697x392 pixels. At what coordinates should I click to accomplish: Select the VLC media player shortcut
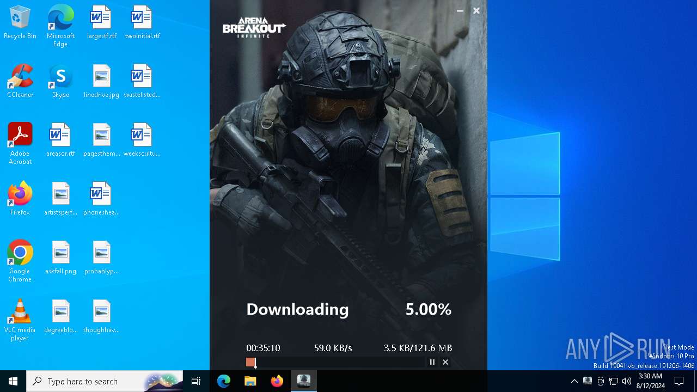(20, 320)
